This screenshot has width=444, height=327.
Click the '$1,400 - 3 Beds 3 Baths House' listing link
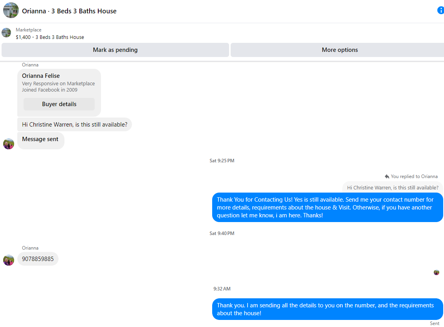coord(50,37)
